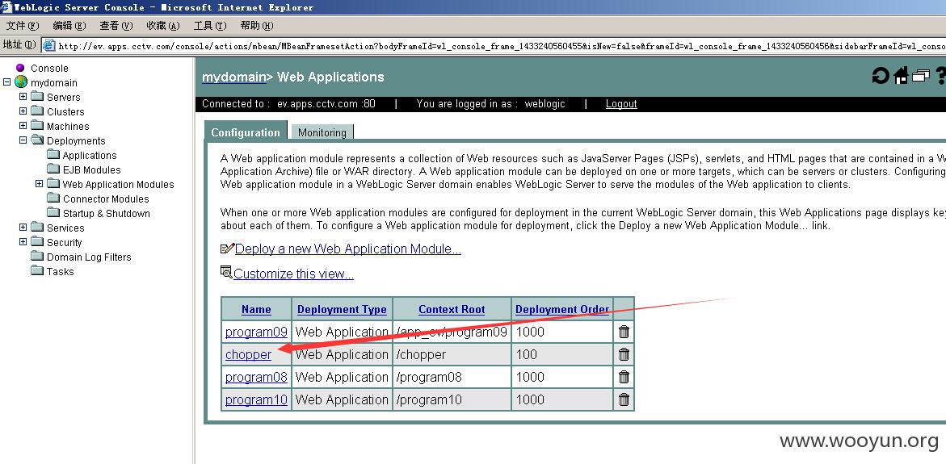The image size is (946, 464).
Task: Expand the Servers tree node
Action: (23, 96)
